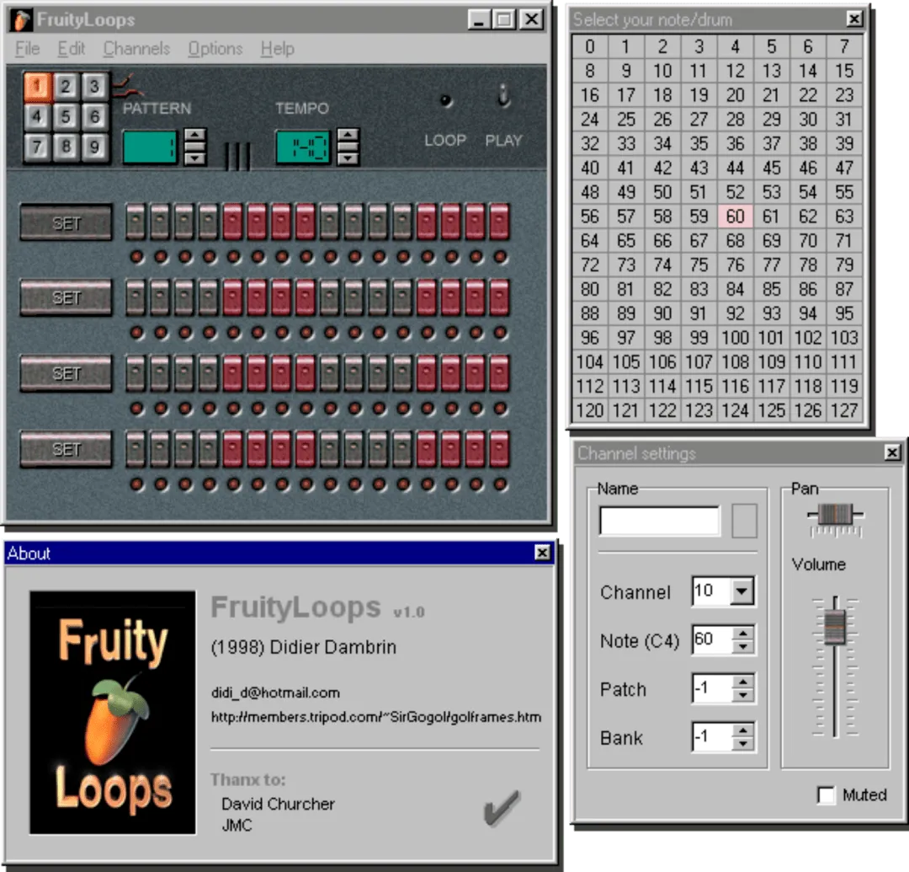Click SET button of first channel row
Viewport: 909px width, 872px height.
[66, 222]
